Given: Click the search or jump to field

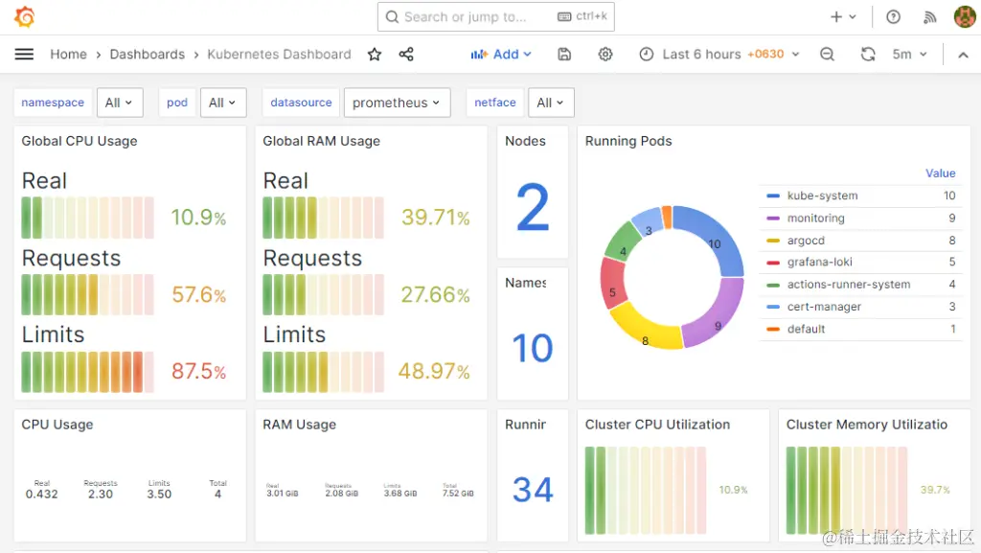Looking at the screenshot, I should pyautogui.click(x=479, y=16).
